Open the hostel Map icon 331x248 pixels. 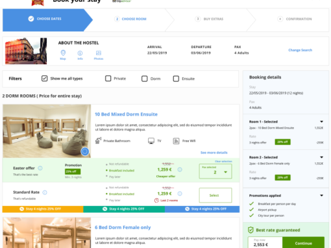coord(63,53)
